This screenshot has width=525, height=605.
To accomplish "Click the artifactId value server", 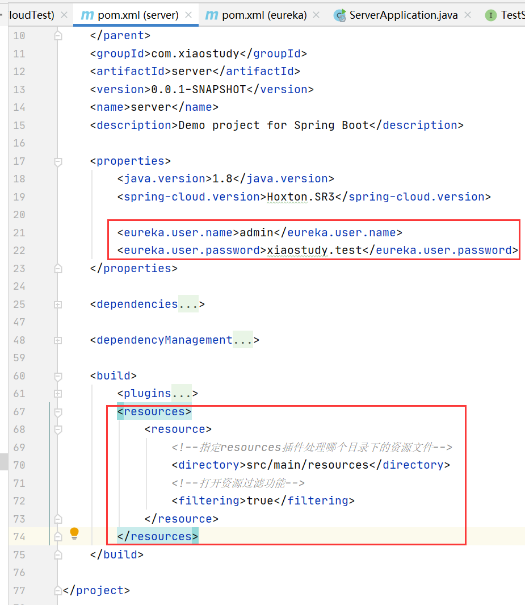I will (192, 72).
